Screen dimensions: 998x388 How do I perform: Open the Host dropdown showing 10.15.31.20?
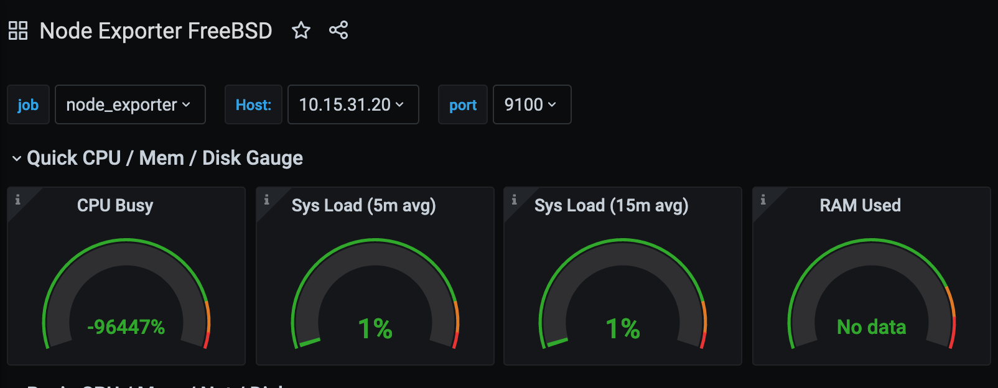pyautogui.click(x=353, y=104)
